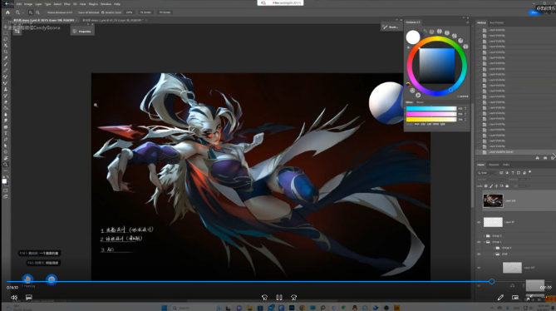Lock image pixels brush icon
This screenshot has height=311, width=556.
point(491,185)
